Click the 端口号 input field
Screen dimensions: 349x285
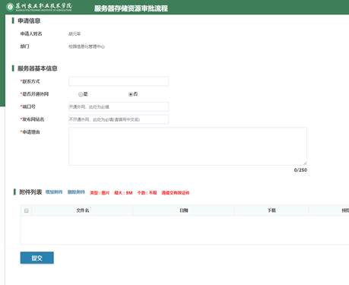click(x=119, y=106)
